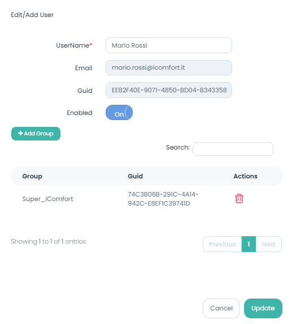The height and width of the screenshot is (324, 292).
Task: Go to Next page of groups
Action: [x=268, y=244]
